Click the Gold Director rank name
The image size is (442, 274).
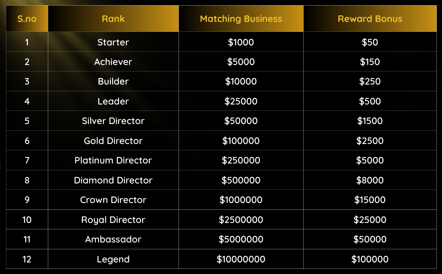(113, 141)
